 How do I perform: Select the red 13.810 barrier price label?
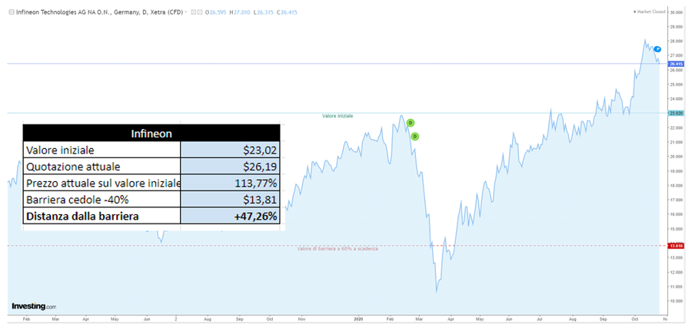pyautogui.click(x=676, y=246)
